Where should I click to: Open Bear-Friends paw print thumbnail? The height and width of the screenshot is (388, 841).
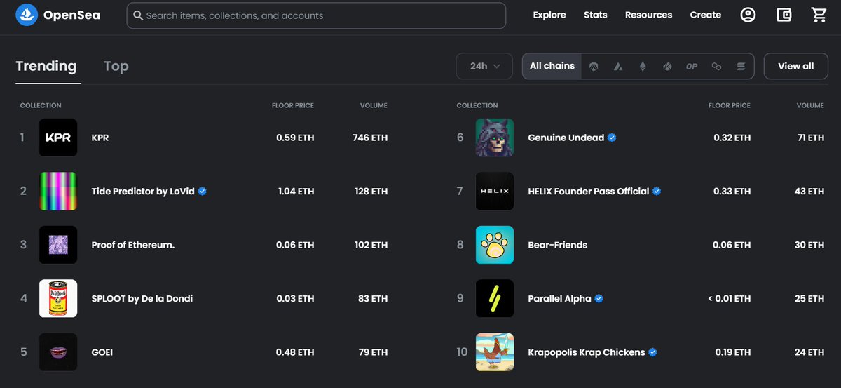pyautogui.click(x=495, y=245)
